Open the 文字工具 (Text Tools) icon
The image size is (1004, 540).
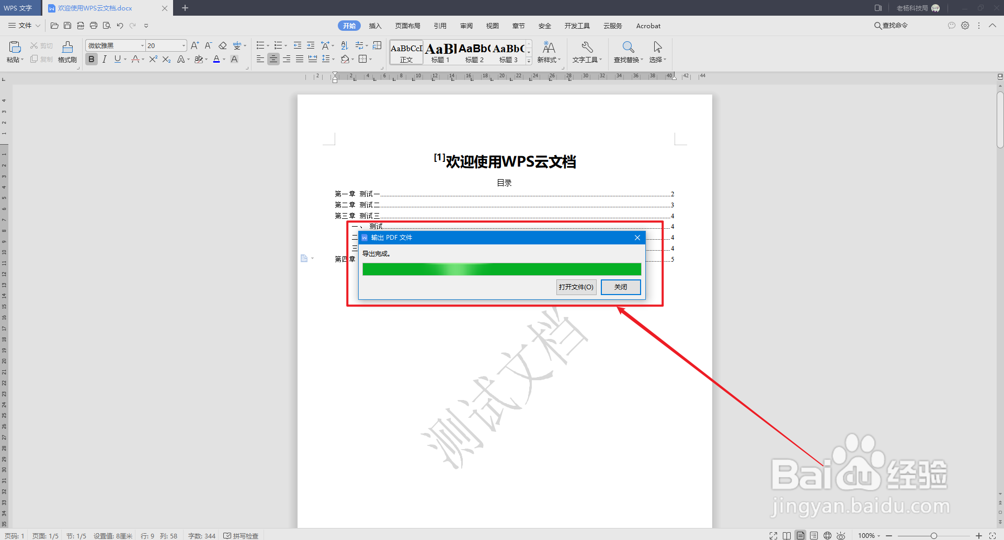pyautogui.click(x=587, y=51)
